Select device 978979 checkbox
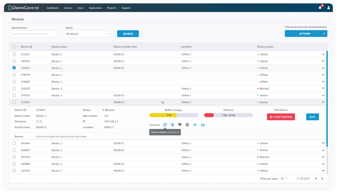The width and height of the screenshot is (337, 193). [14, 75]
